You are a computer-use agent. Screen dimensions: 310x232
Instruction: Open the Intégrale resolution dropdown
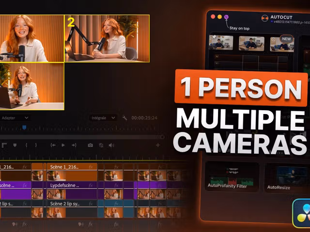[x=103, y=118]
